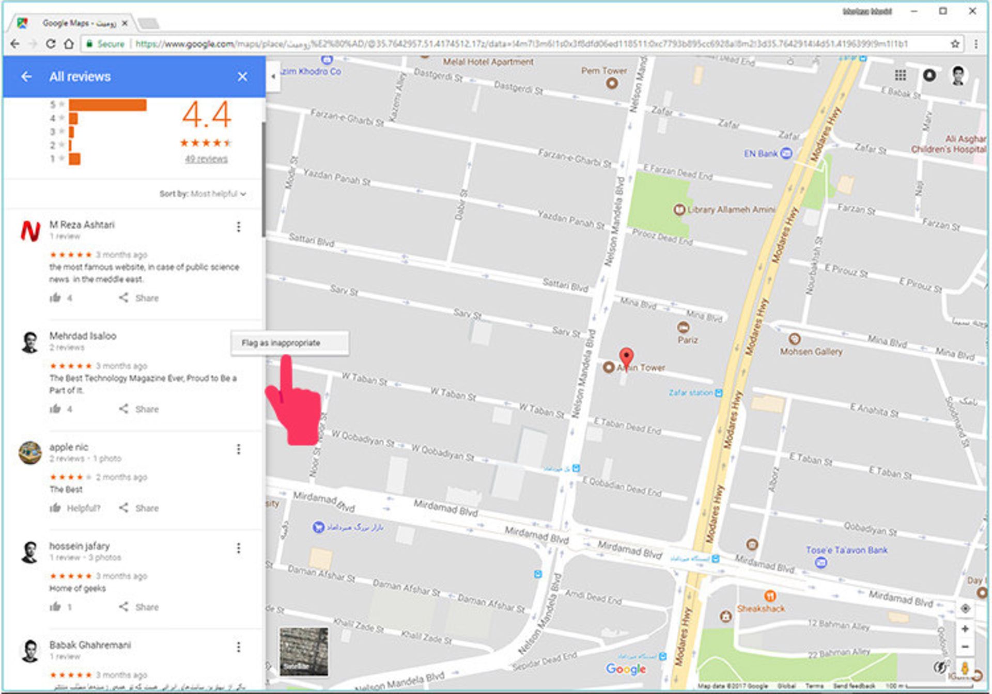The image size is (992, 694).
Task: Select Library Allameh Amini marker
Action: (679, 210)
